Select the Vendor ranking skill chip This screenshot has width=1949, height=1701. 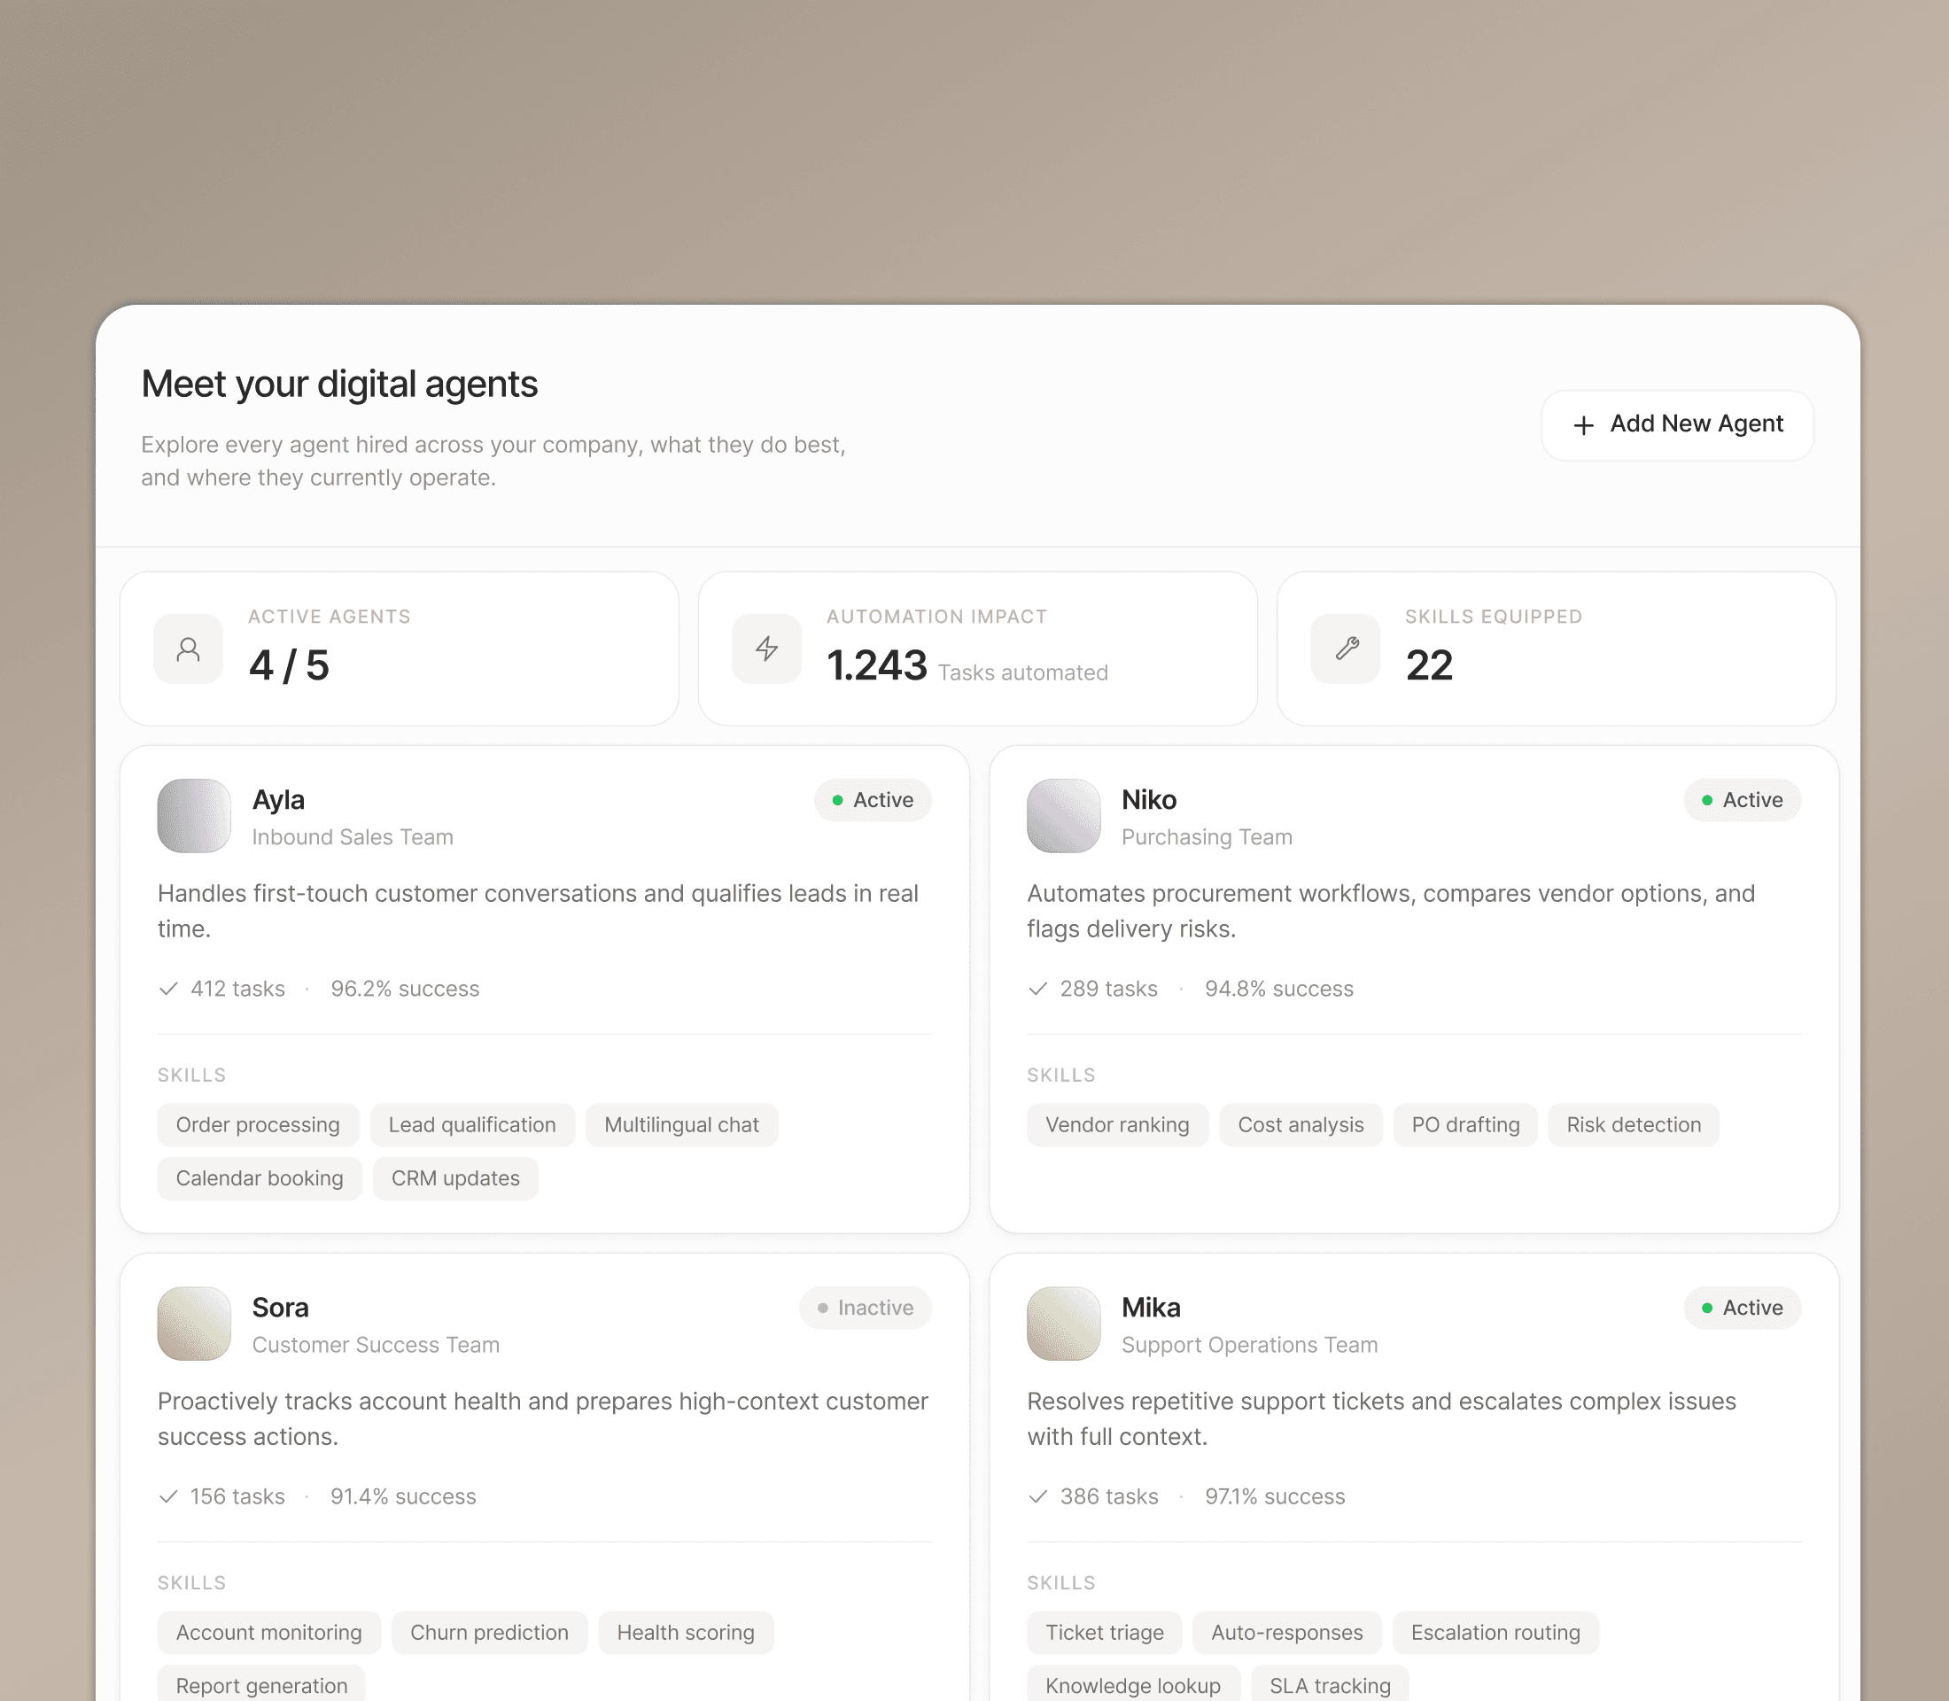(x=1117, y=1125)
